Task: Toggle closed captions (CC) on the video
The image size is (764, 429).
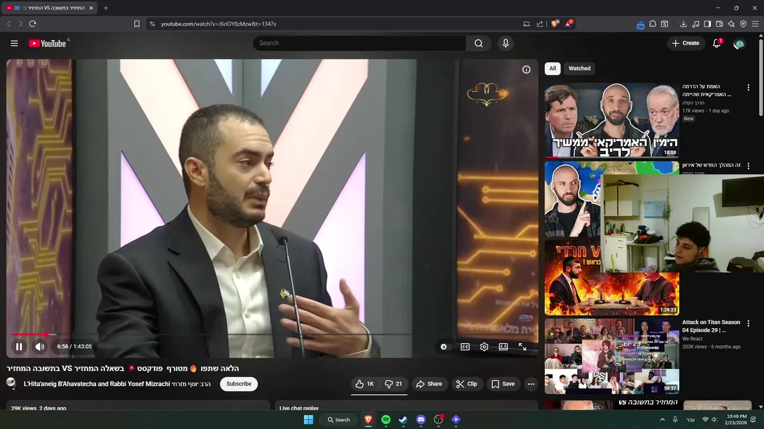Action: click(x=465, y=347)
